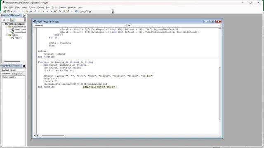This screenshot has width=264, height=148.
Task: Open the Help menu
Action: point(80,7)
